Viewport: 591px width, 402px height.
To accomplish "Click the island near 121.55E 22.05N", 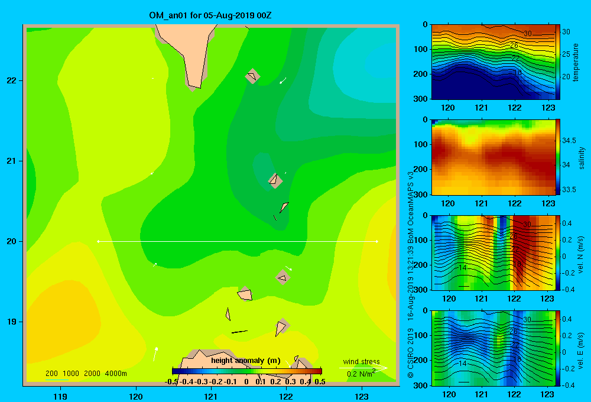I will point(252,76).
